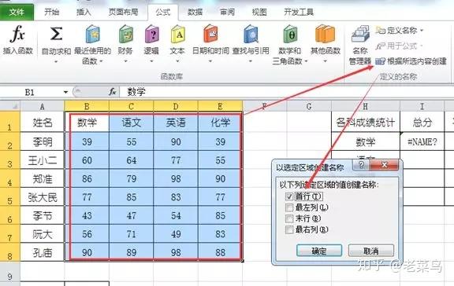Screen dimensions: 454x286
Task: Select the 各科成绩统计 cell
Action: click(366, 123)
